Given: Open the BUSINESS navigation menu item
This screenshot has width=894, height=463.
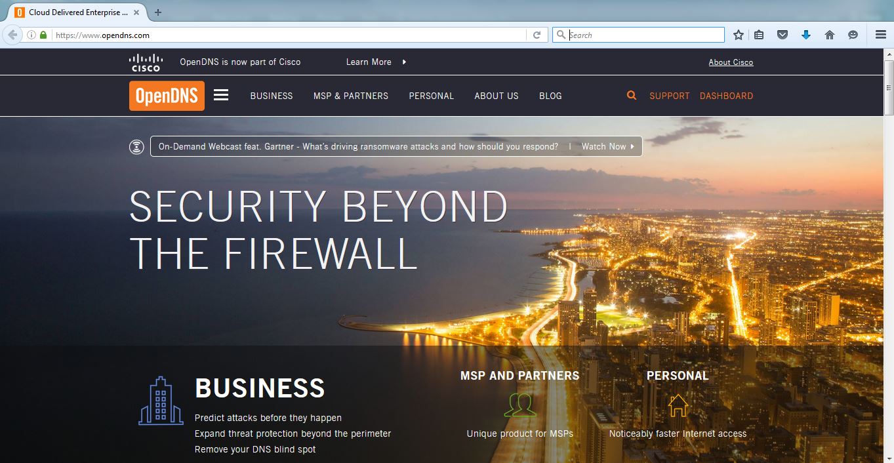Looking at the screenshot, I should coord(272,96).
